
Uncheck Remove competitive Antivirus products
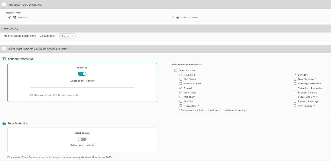coord(31,95)
